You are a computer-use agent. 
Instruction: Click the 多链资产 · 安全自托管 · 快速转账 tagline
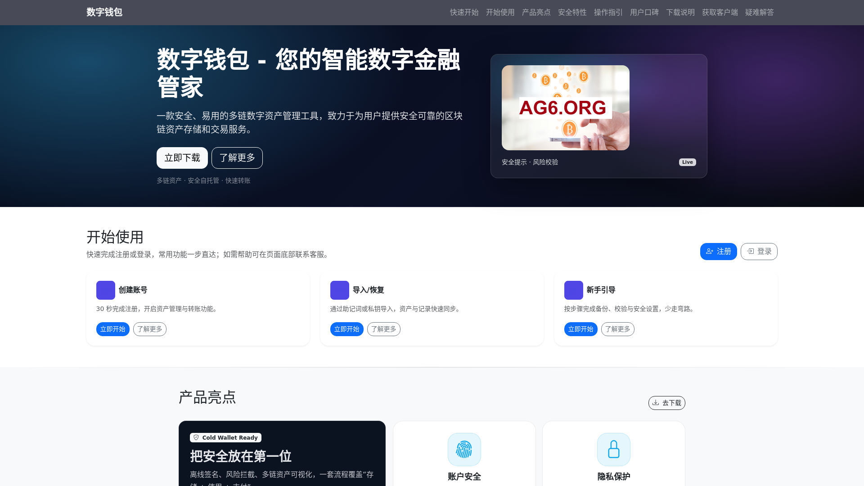(x=203, y=180)
